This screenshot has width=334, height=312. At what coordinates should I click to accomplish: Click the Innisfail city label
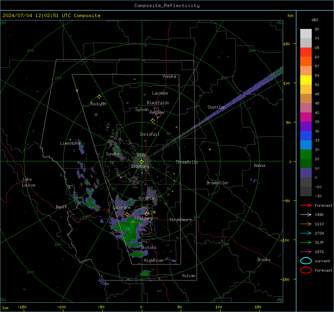tap(150, 134)
